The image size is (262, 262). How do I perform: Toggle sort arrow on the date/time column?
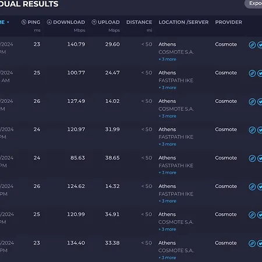coord(8,22)
